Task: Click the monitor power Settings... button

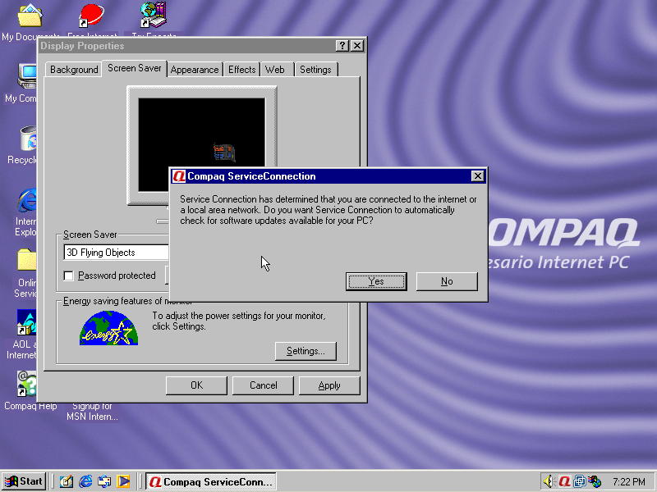Action: pyautogui.click(x=306, y=351)
